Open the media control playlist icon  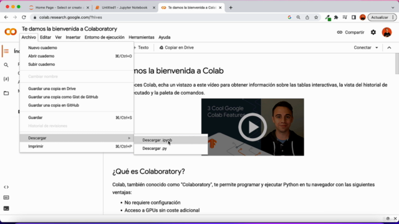(345, 17)
